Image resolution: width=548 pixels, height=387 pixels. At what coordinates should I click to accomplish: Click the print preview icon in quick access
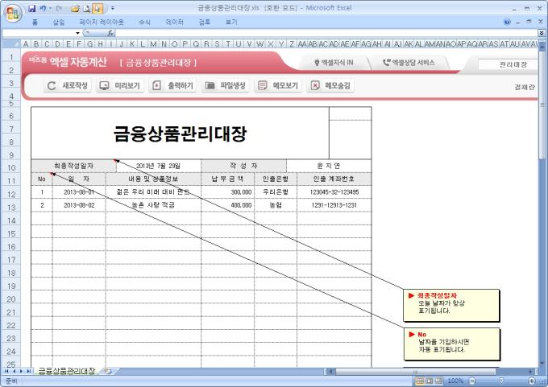click(87, 8)
